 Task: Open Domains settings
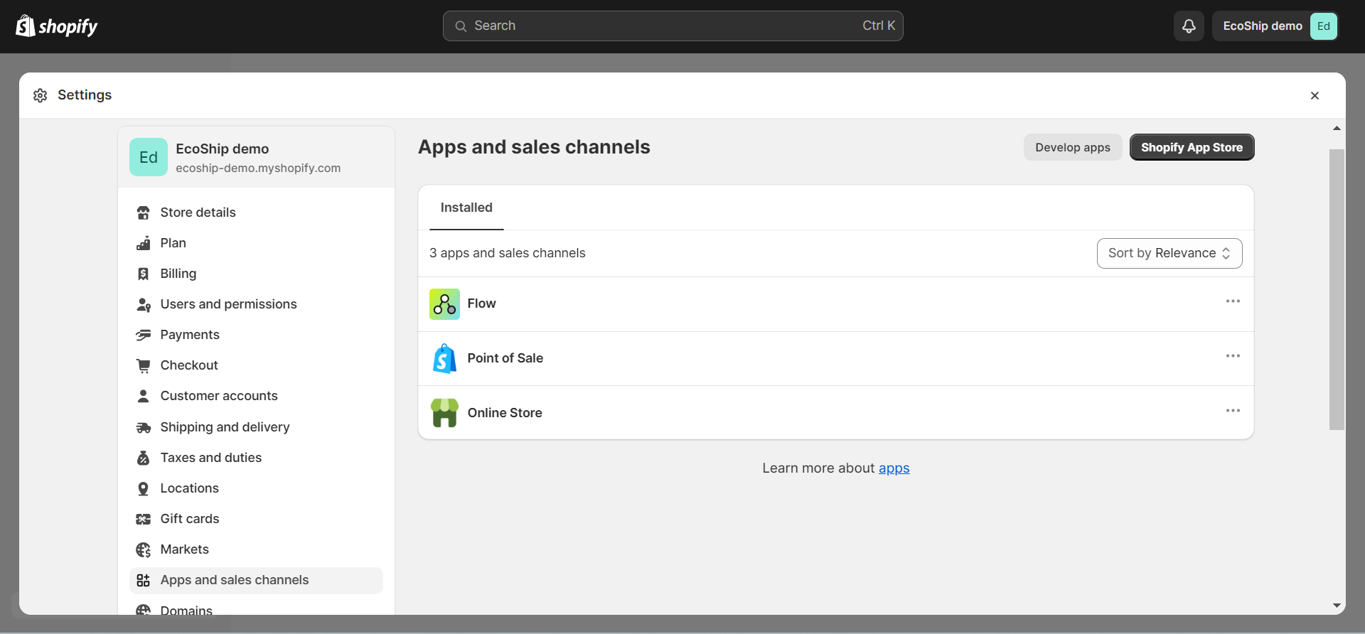(x=256, y=608)
